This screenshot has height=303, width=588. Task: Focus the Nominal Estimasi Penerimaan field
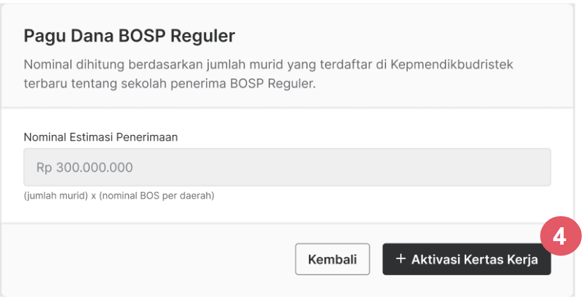(287, 167)
